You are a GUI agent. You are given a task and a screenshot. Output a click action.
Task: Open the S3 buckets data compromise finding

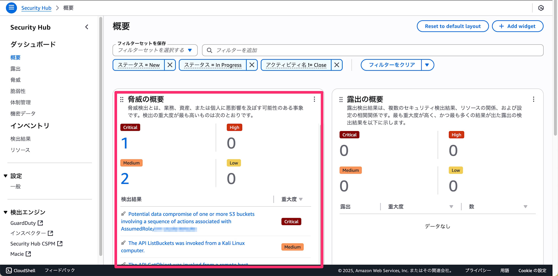pos(188,221)
